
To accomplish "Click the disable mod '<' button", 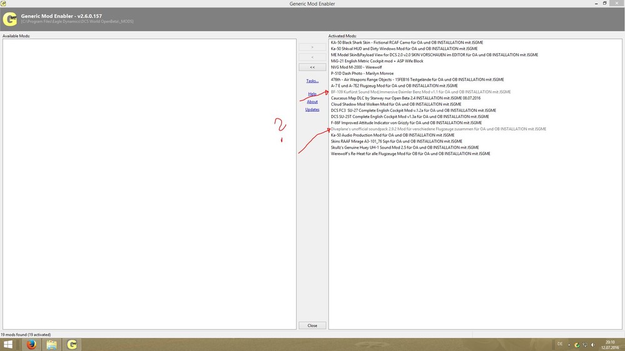I will (x=312, y=57).
